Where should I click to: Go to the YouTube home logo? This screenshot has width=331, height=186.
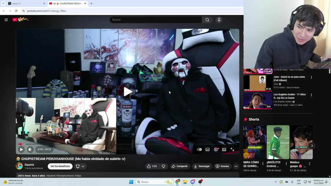pos(20,19)
